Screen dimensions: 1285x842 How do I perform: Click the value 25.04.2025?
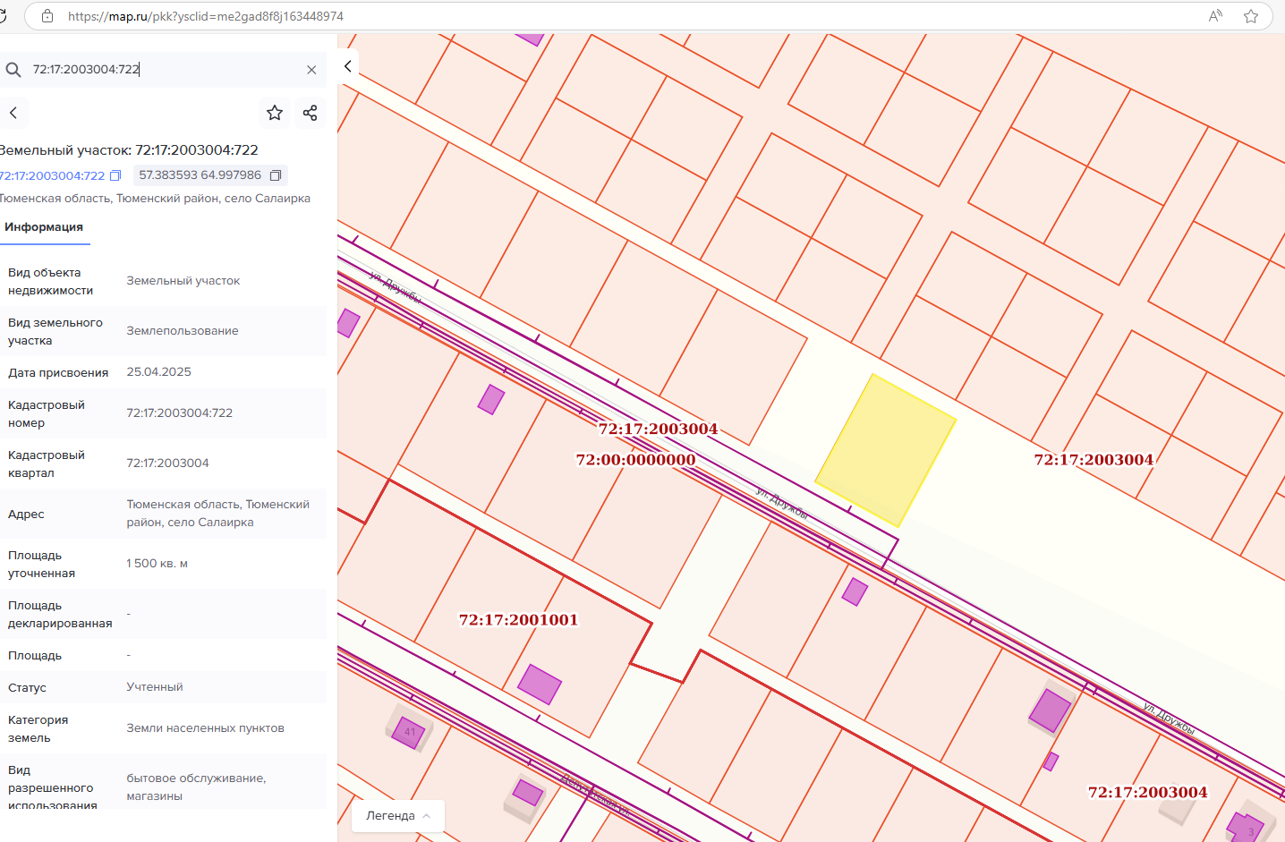[159, 372]
